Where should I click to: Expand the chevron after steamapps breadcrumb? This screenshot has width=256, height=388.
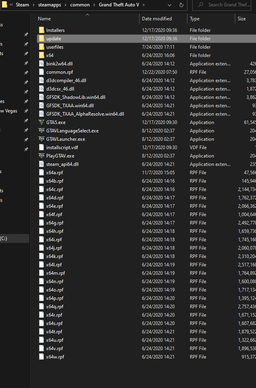tap(65, 5)
